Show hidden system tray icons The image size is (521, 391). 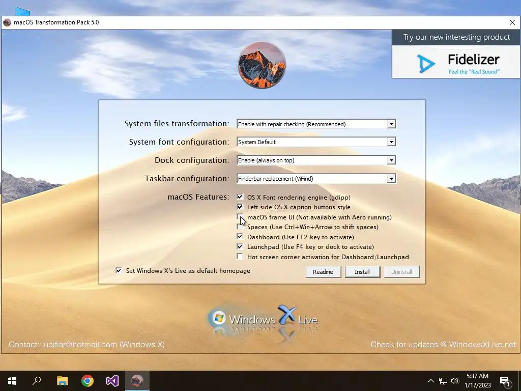(430, 381)
